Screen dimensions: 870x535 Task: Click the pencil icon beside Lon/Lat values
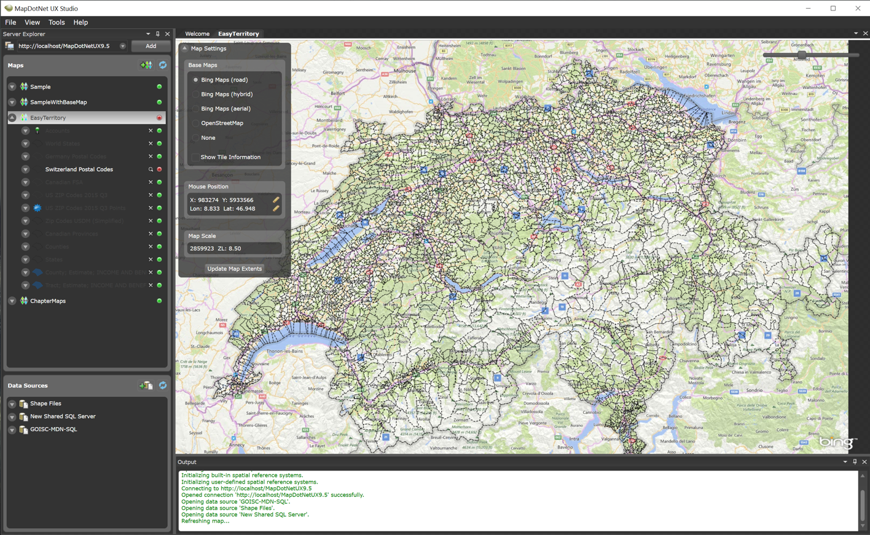[x=276, y=209]
